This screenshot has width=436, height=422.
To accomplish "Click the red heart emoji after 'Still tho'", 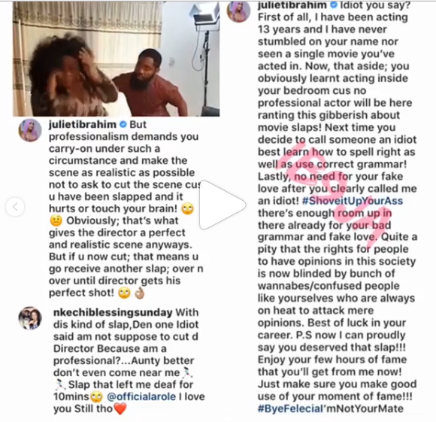I will click(x=120, y=408).
